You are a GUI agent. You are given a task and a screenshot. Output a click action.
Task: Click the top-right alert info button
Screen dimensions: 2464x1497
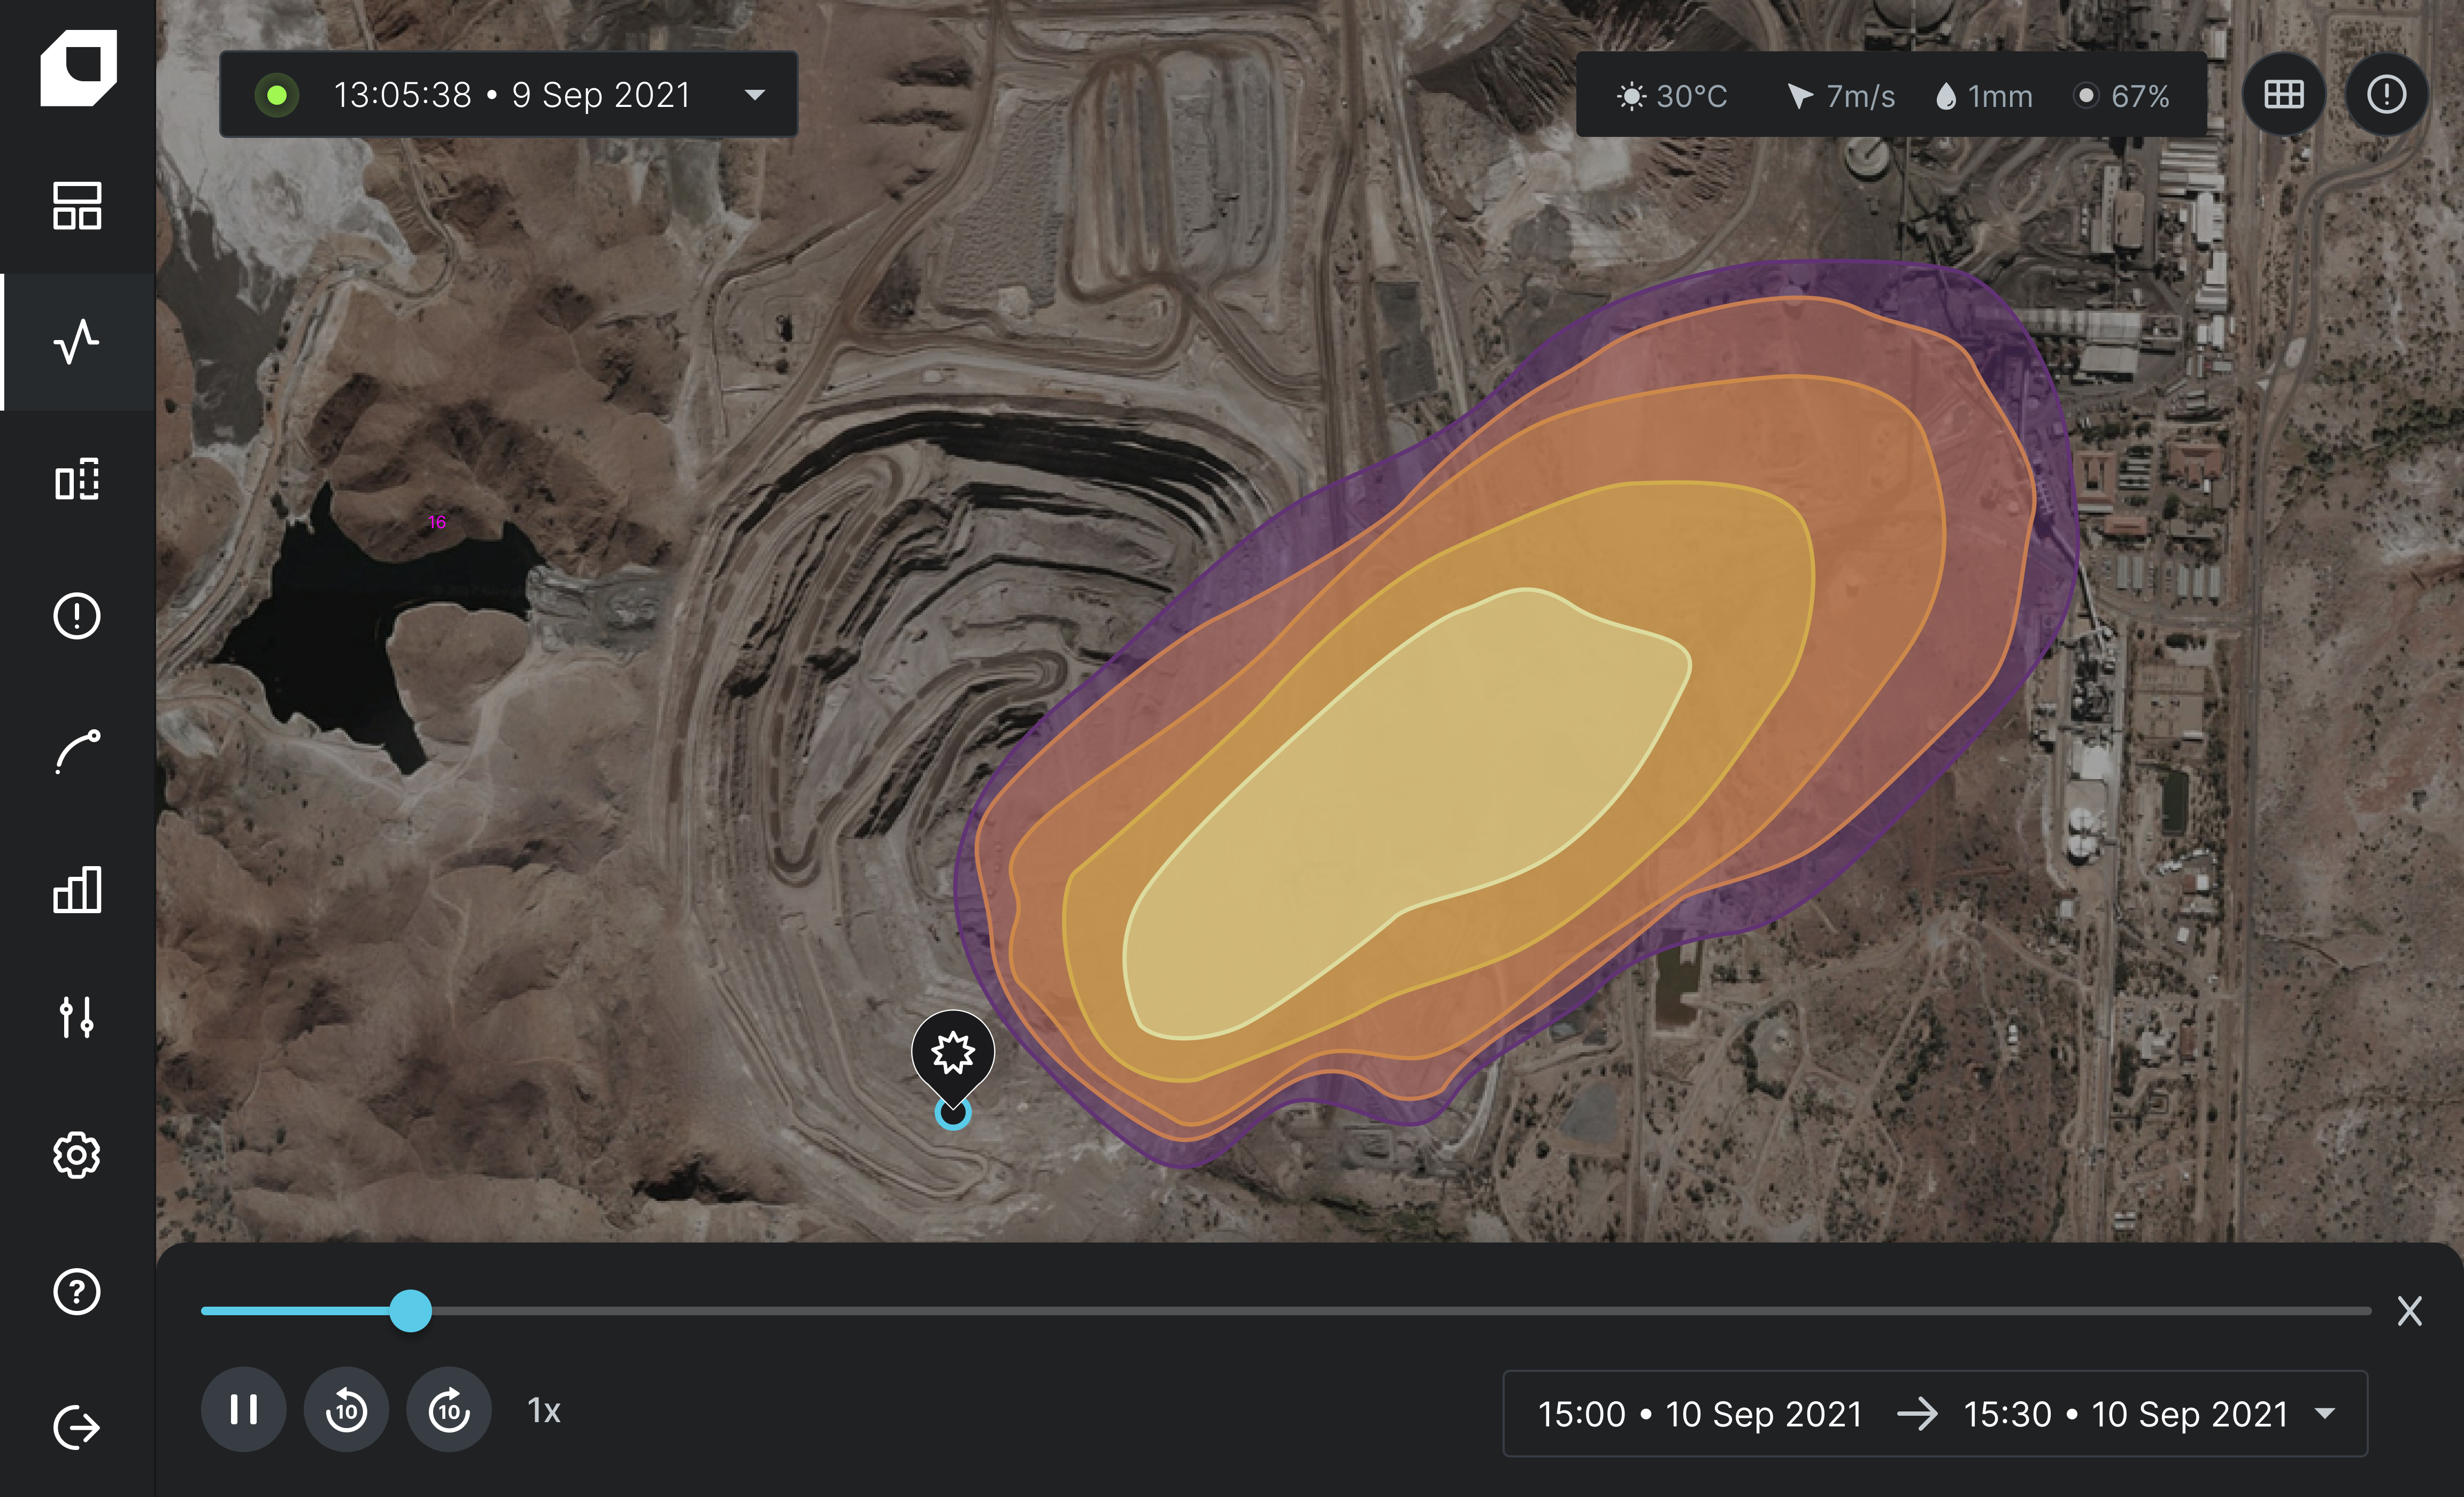coord(2386,95)
